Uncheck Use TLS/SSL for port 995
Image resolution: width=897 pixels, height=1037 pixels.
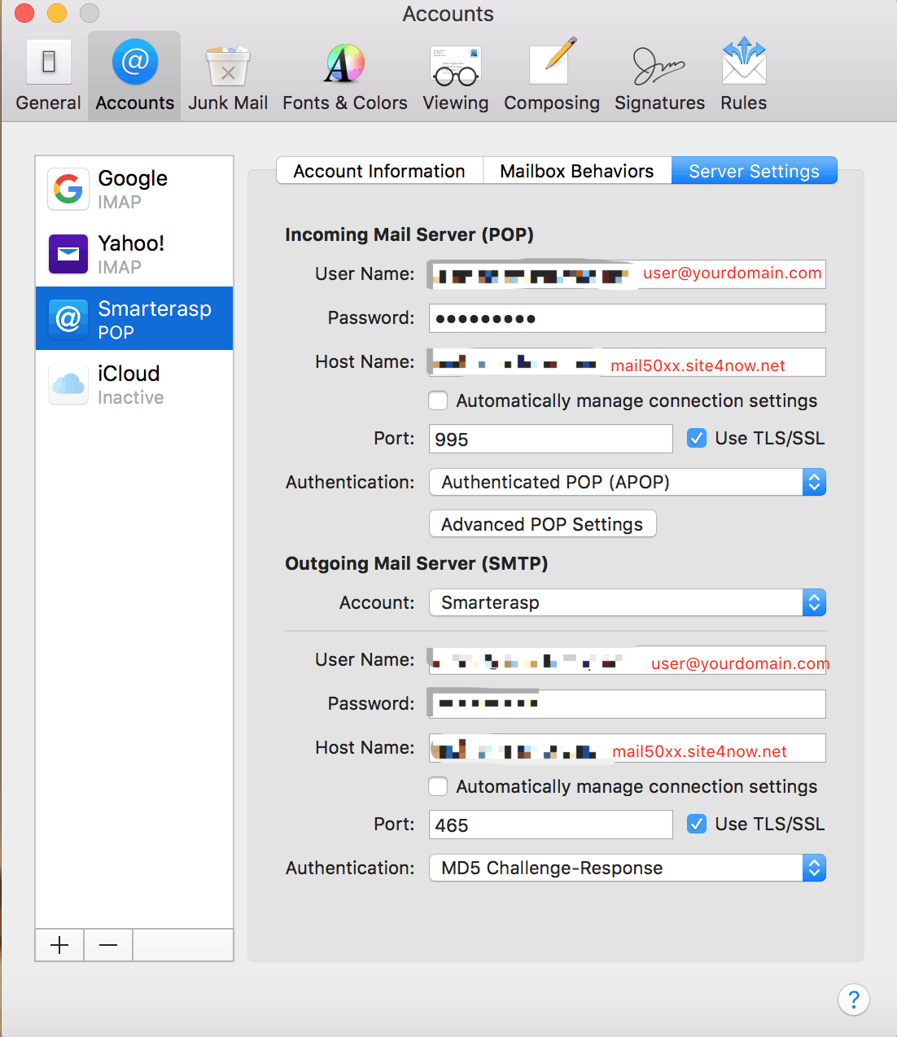[697, 438]
